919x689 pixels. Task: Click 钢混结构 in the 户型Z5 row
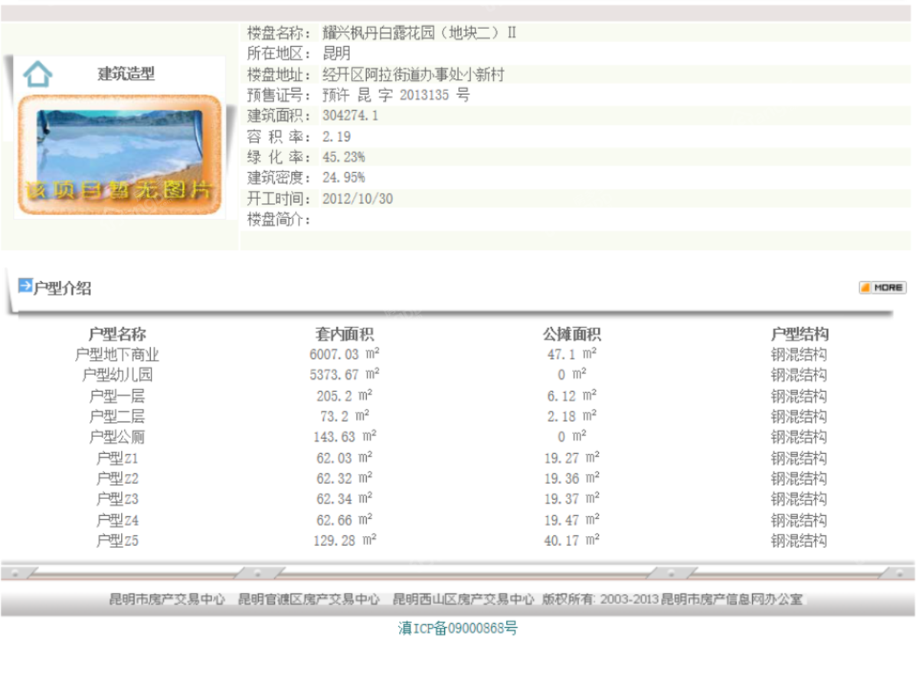point(800,541)
